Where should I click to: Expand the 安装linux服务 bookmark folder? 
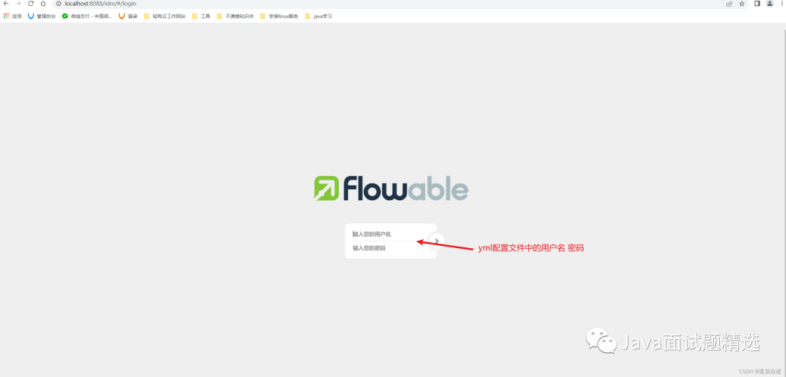(x=279, y=16)
